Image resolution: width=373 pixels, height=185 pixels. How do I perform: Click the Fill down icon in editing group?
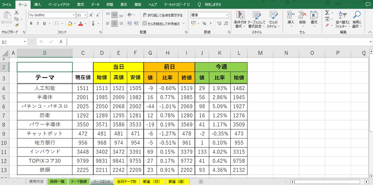327,19
